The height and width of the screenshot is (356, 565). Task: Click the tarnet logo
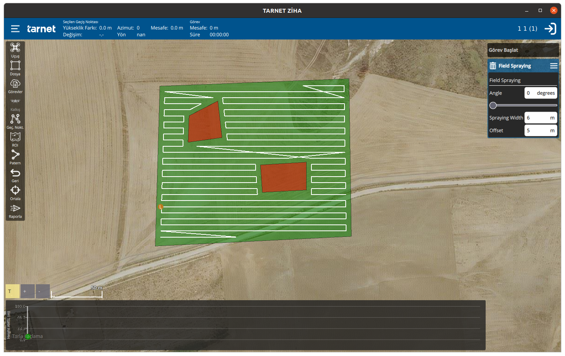[41, 29]
